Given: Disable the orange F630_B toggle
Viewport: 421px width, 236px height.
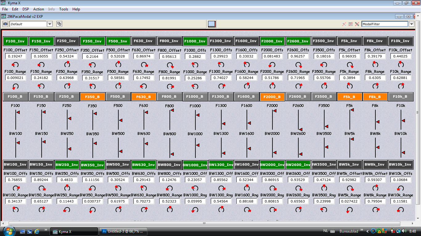Looking at the screenshot, I should pyautogui.click(x=144, y=96).
